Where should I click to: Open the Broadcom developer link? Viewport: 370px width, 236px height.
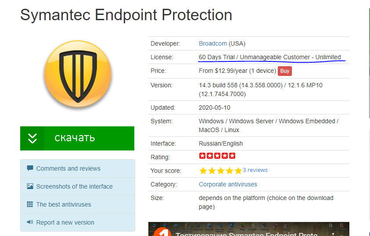point(212,43)
